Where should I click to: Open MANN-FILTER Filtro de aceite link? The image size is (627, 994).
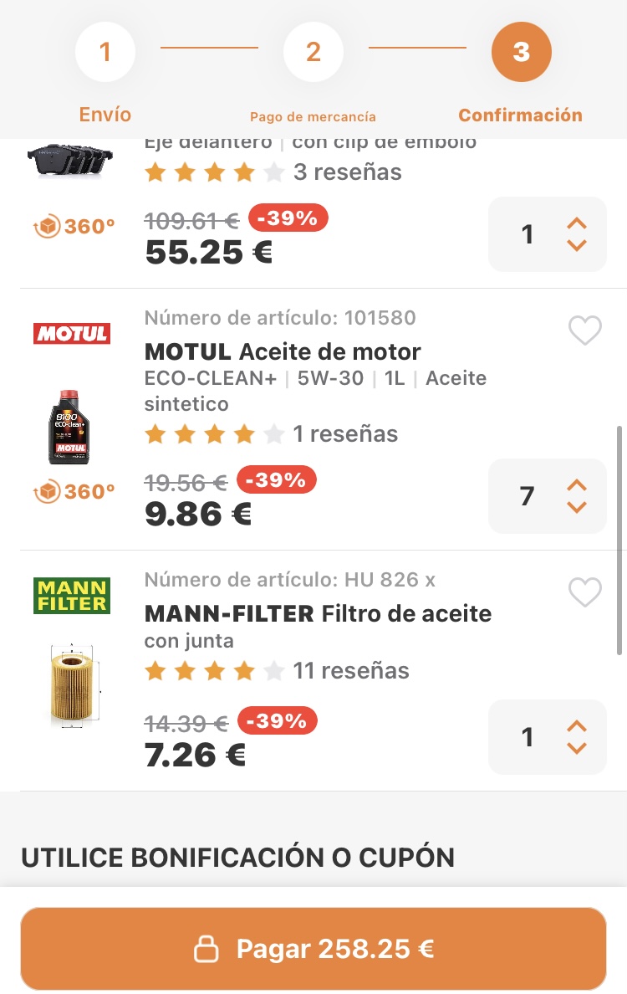coord(318,613)
